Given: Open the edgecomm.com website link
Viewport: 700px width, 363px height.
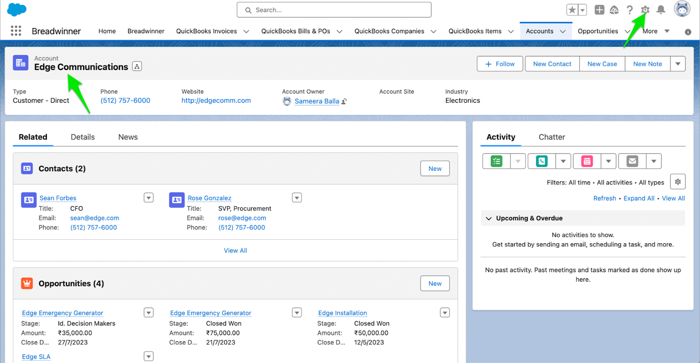Looking at the screenshot, I should pos(216,100).
